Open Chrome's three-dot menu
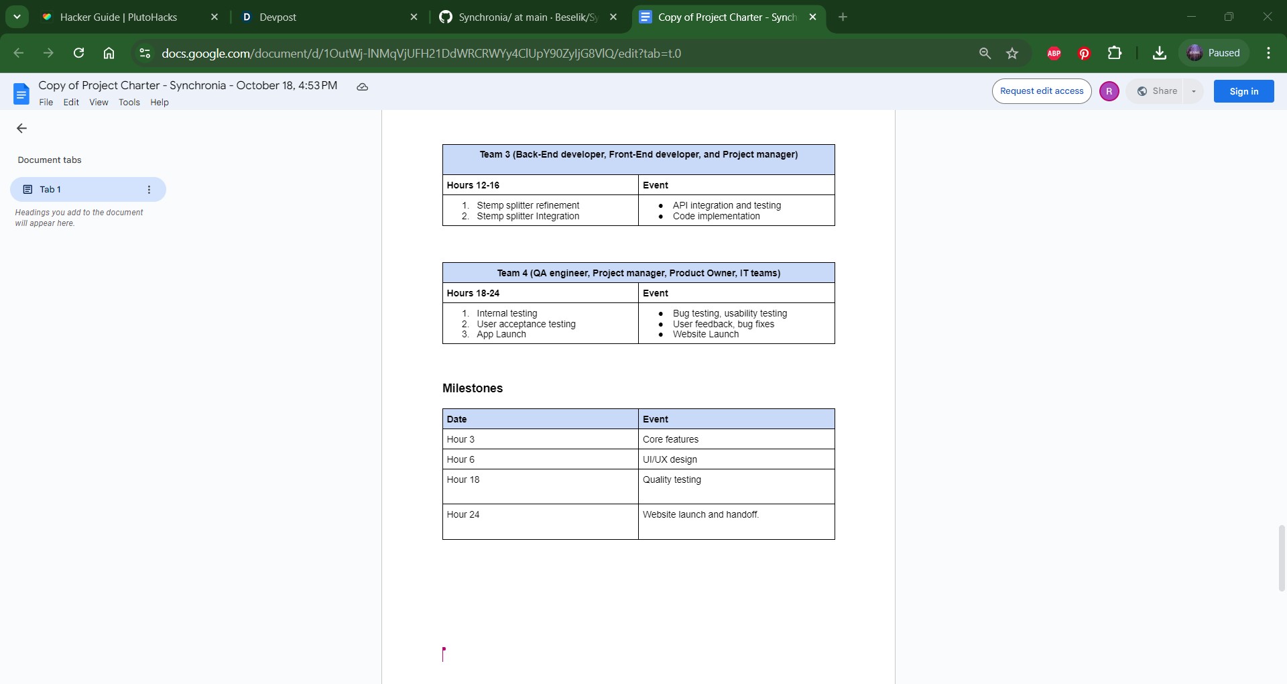This screenshot has height=684, width=1287. click(1268, 53)
